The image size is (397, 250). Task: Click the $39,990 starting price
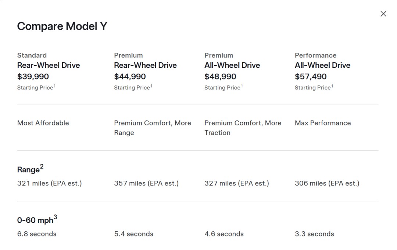(x=33, y=77)
